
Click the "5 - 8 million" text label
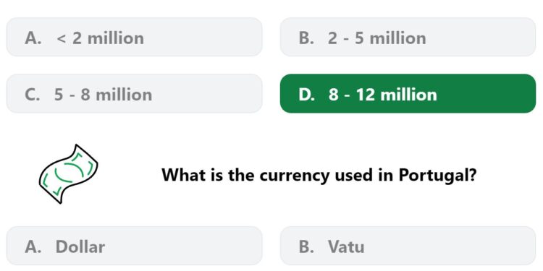[103, 95]
